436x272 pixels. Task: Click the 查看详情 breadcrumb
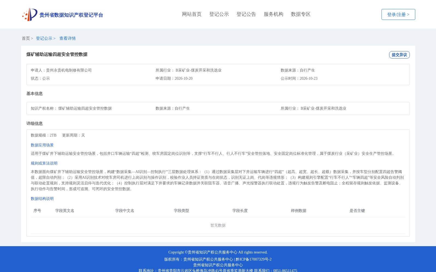pyautogui.click(x=68, y=38)
